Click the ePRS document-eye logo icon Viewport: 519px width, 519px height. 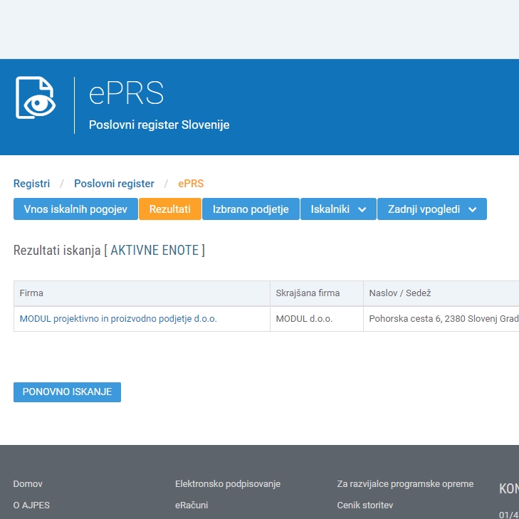point(36,98)
